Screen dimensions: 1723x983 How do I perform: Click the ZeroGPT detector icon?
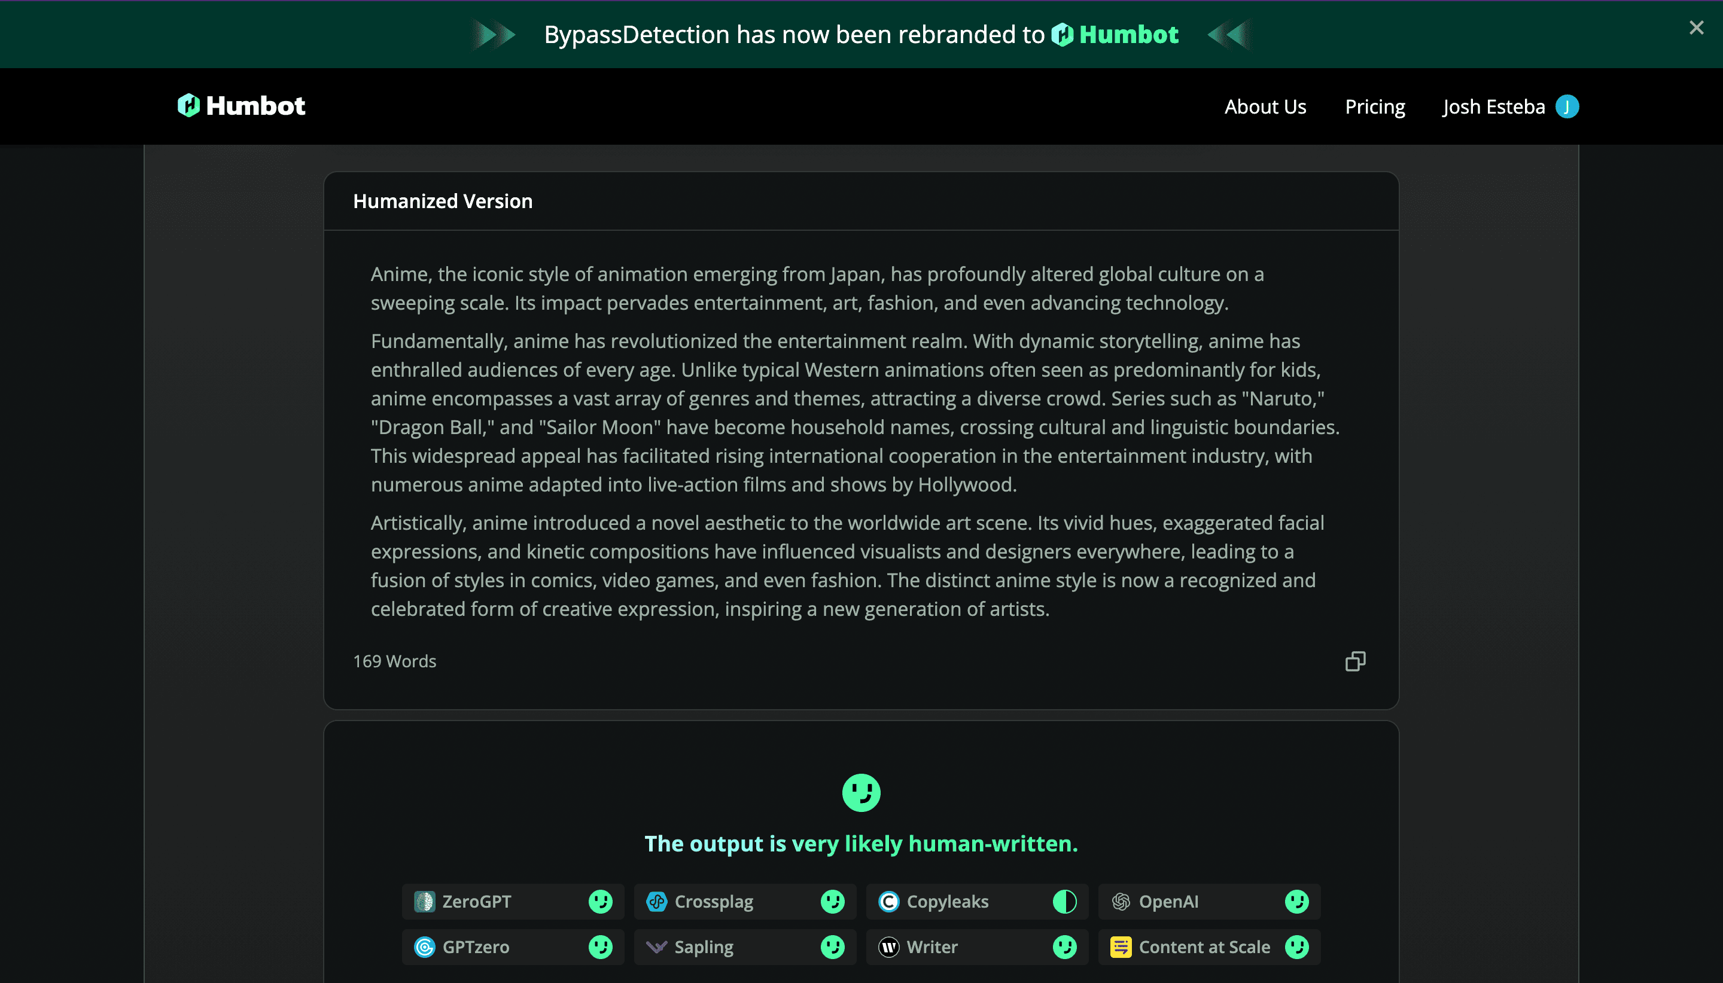424,901
